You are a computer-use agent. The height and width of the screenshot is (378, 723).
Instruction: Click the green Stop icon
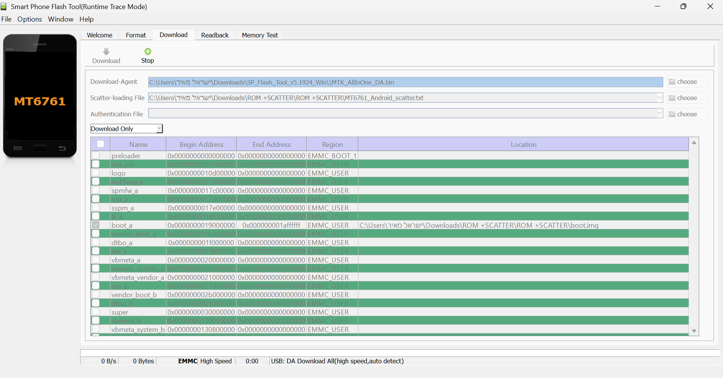coord(148,51)
